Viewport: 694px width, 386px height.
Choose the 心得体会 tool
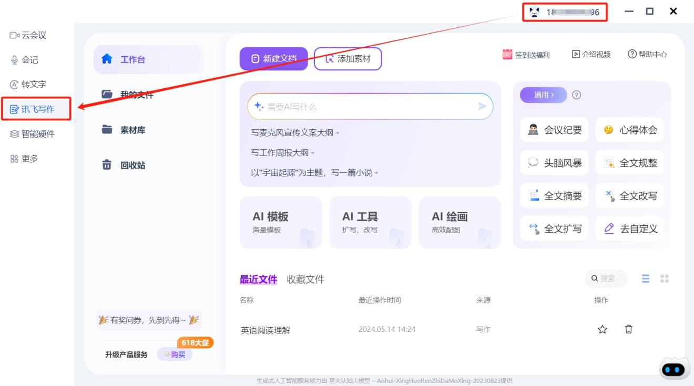tap(629, 130)
